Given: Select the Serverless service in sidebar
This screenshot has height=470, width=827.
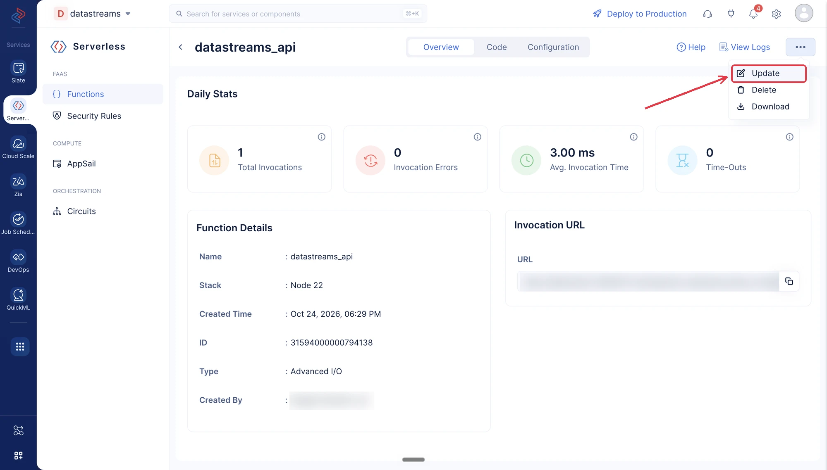Looking at the screenshot, I should tap(18, 110).
